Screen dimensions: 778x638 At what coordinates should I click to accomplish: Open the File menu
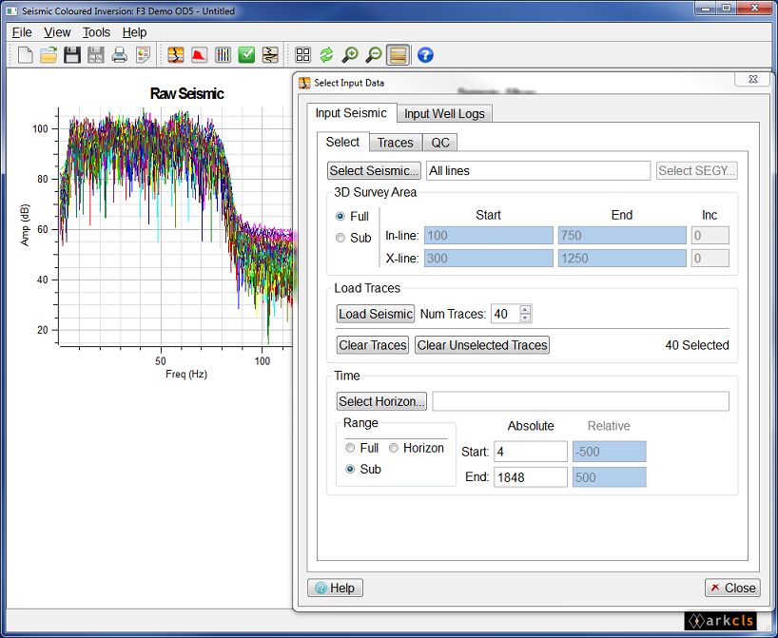[x=22, y=32]
